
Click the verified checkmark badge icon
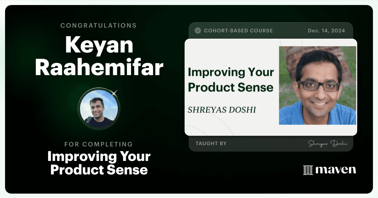(198, 30)
